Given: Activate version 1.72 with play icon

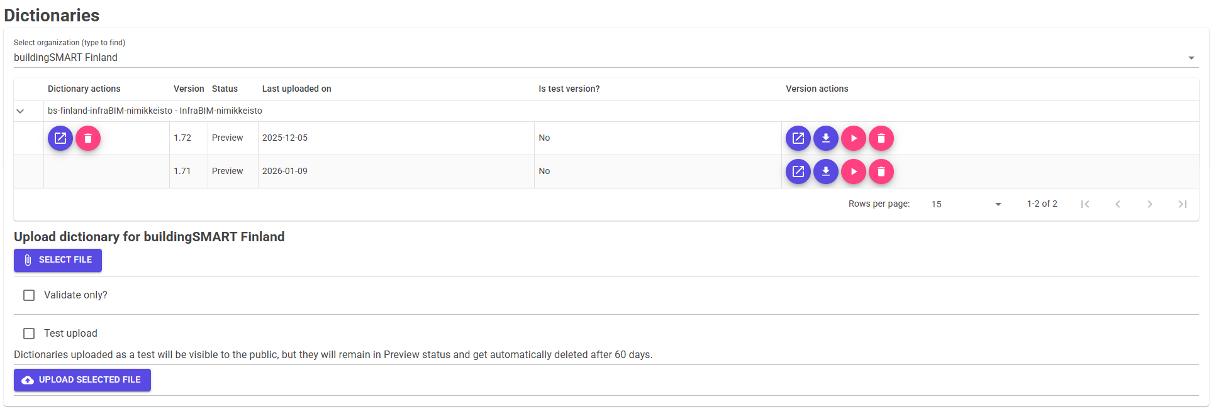Looking at the screenshot, I should [x=853, y=138].
